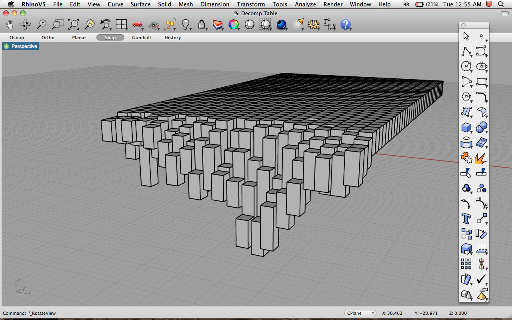Click the volume icon in menu bar

click(406, 4)
